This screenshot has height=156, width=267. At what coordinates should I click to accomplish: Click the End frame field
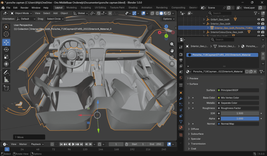coord(156,144)
